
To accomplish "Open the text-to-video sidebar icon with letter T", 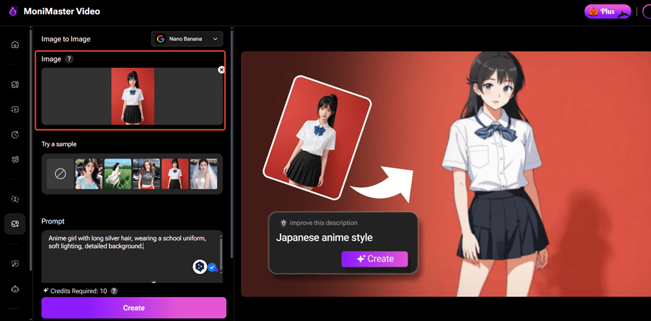I will pyautogui.click(x=15, y=110).
